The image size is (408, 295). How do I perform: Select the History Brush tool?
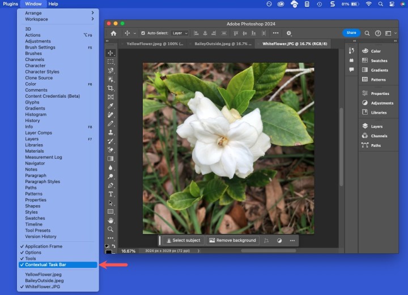[110, 141]
